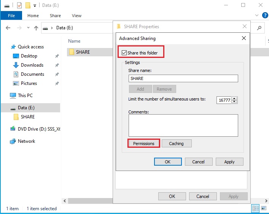This screenshot has height=214, width=269.
Task: Open the Quick Access Toolbar customize dropdown
Action: click(35, 5)
